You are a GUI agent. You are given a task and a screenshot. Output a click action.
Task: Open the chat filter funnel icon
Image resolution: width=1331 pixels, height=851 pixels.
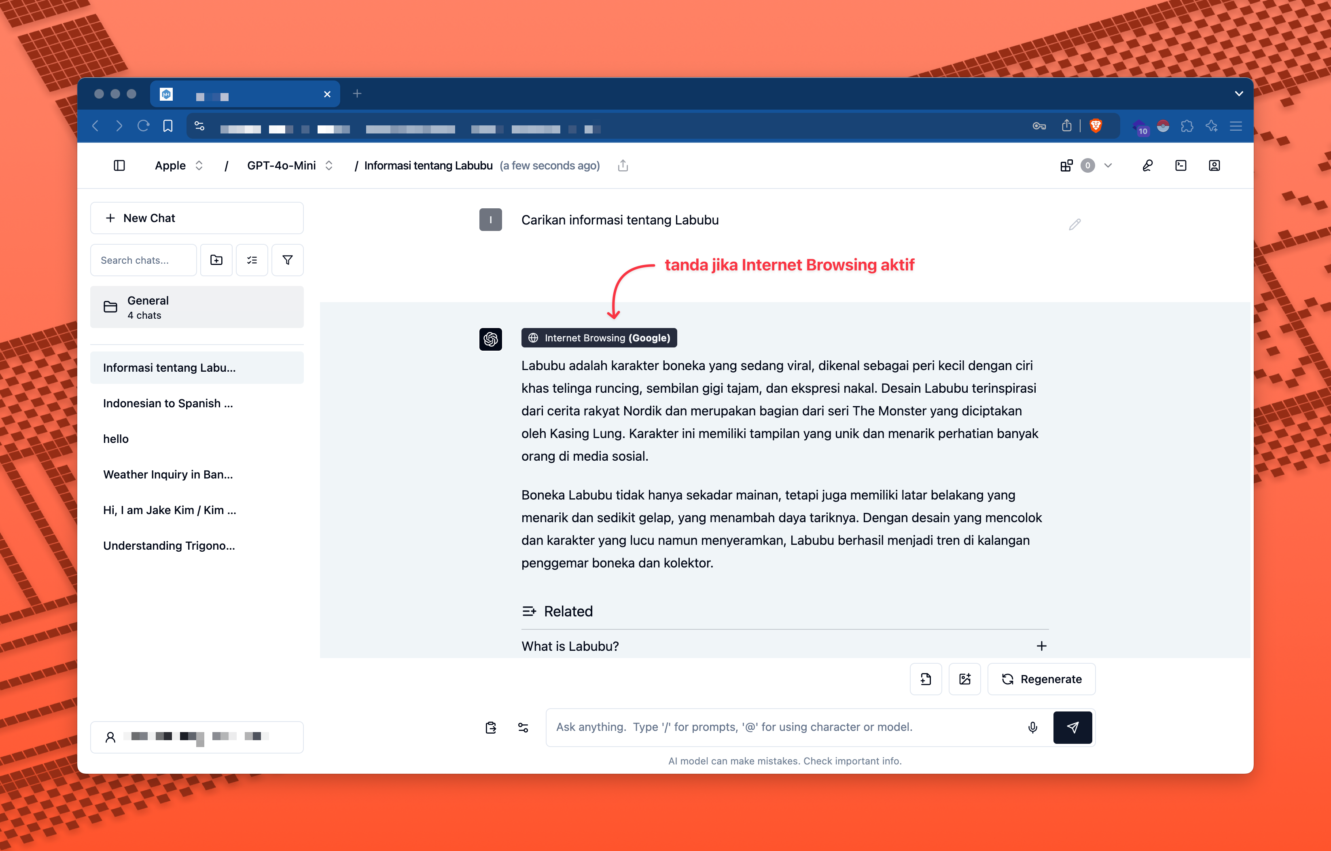[287, 260]
